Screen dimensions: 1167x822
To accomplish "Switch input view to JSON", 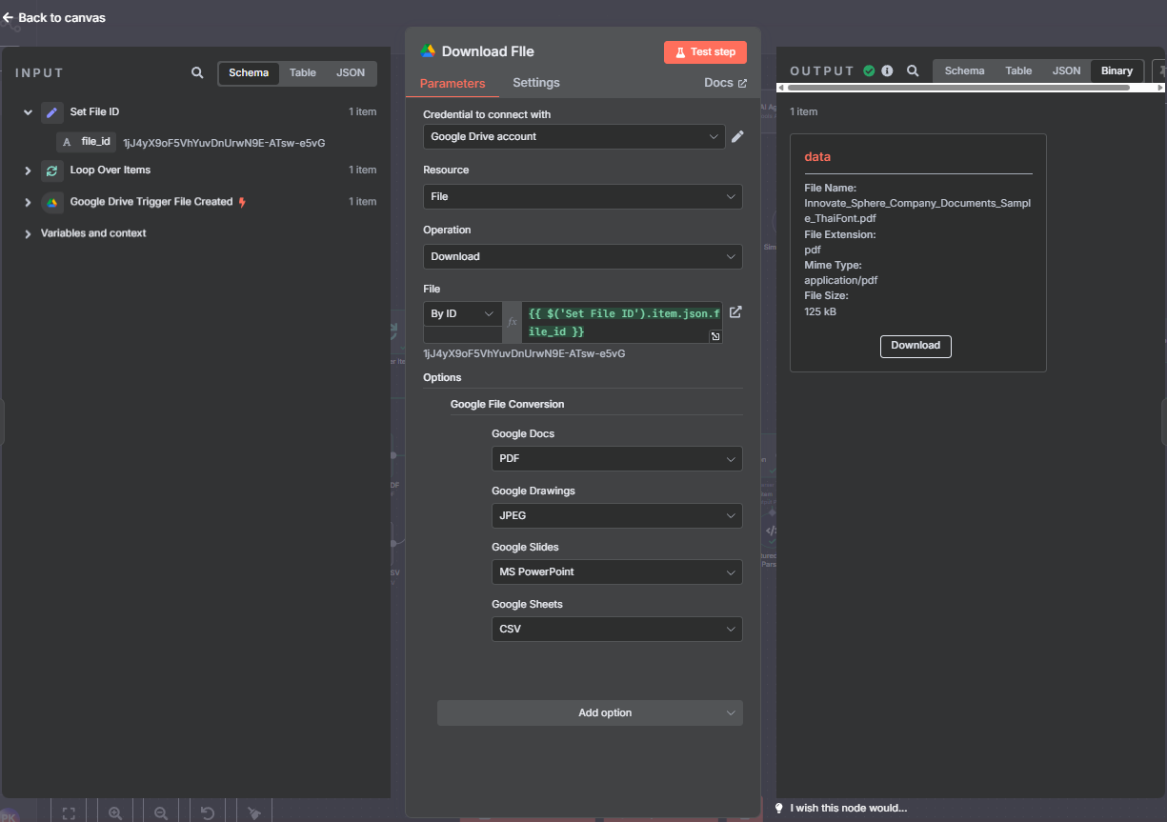I will 351,73.
